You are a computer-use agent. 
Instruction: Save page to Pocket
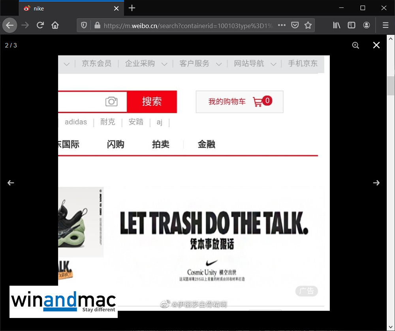pyautogui.click(x=295, y=25)
